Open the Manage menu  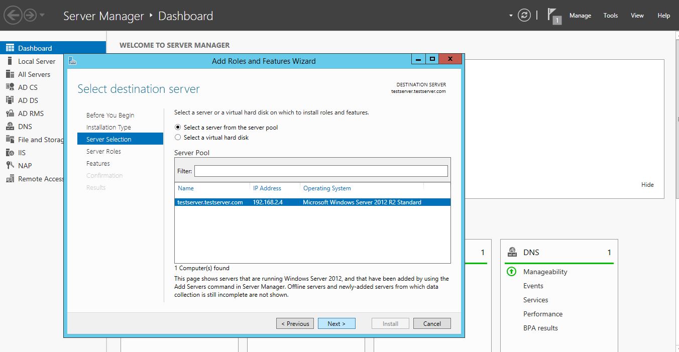580,16
